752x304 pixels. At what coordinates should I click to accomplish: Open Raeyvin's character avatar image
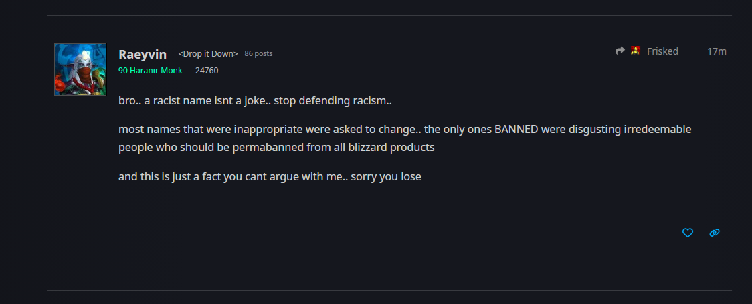click(x=80, y=69)
